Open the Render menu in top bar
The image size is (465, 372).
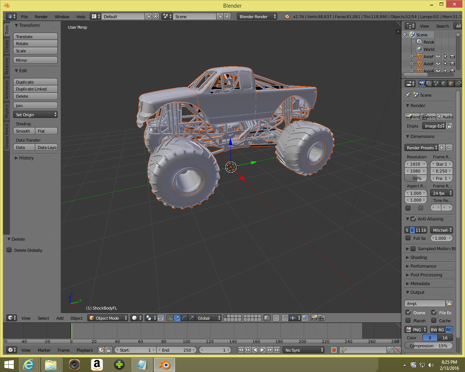click(x=41, y=17)
